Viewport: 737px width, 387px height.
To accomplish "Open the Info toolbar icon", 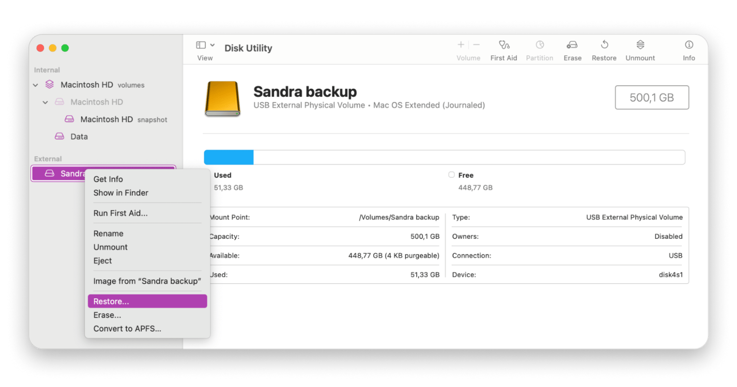I will [689, 45].
